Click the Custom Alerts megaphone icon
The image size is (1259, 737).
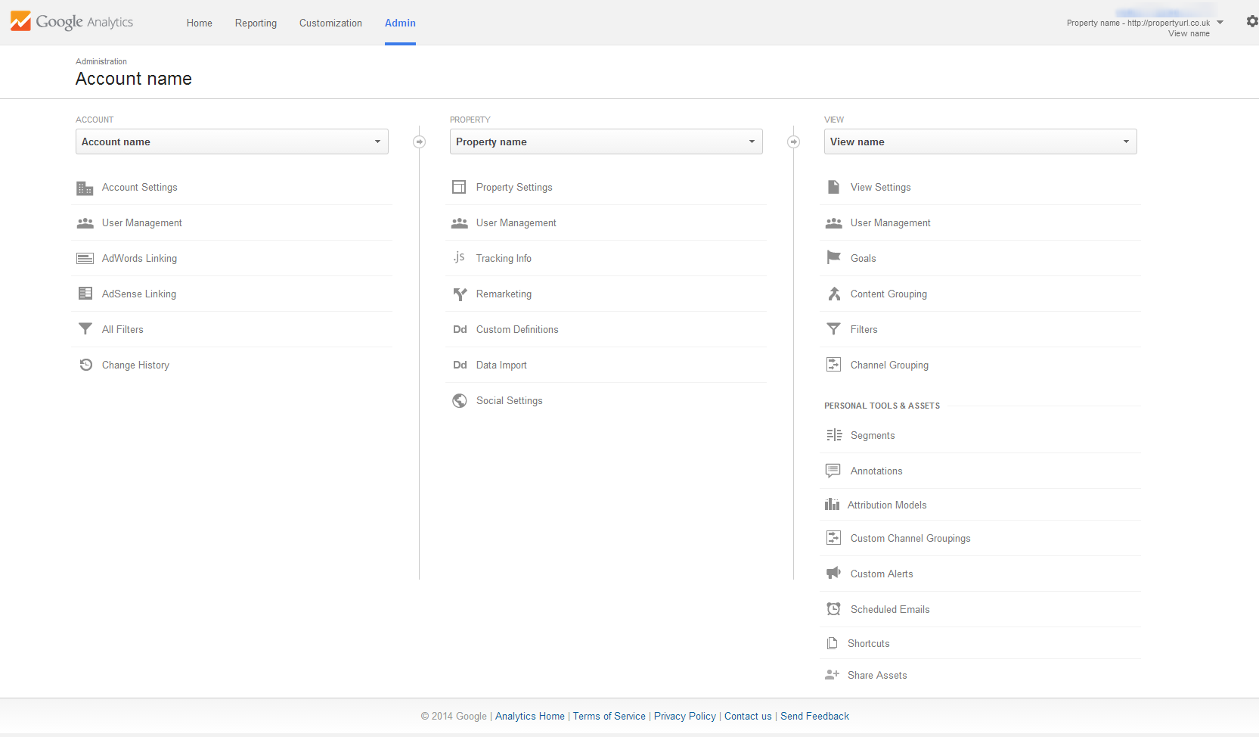[833, 574]
